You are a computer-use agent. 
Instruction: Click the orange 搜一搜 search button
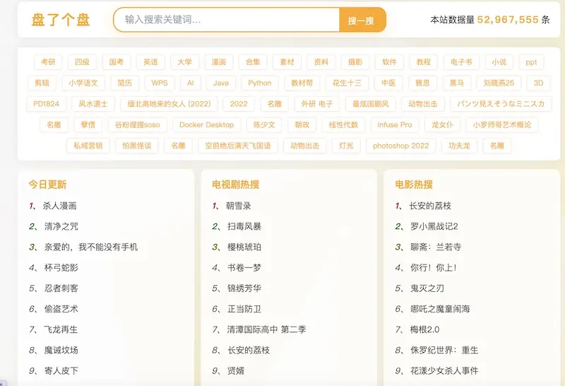[362, 20]
